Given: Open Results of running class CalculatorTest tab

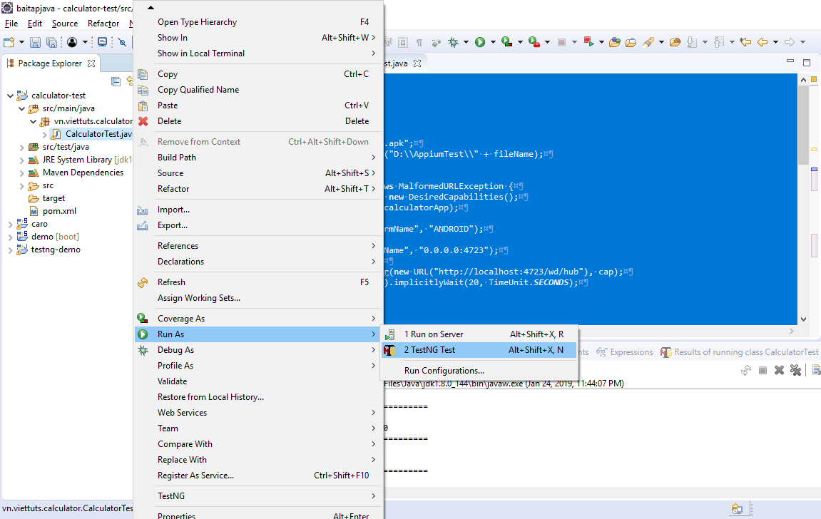Looking at the screenshot, I should click(739, 352).
